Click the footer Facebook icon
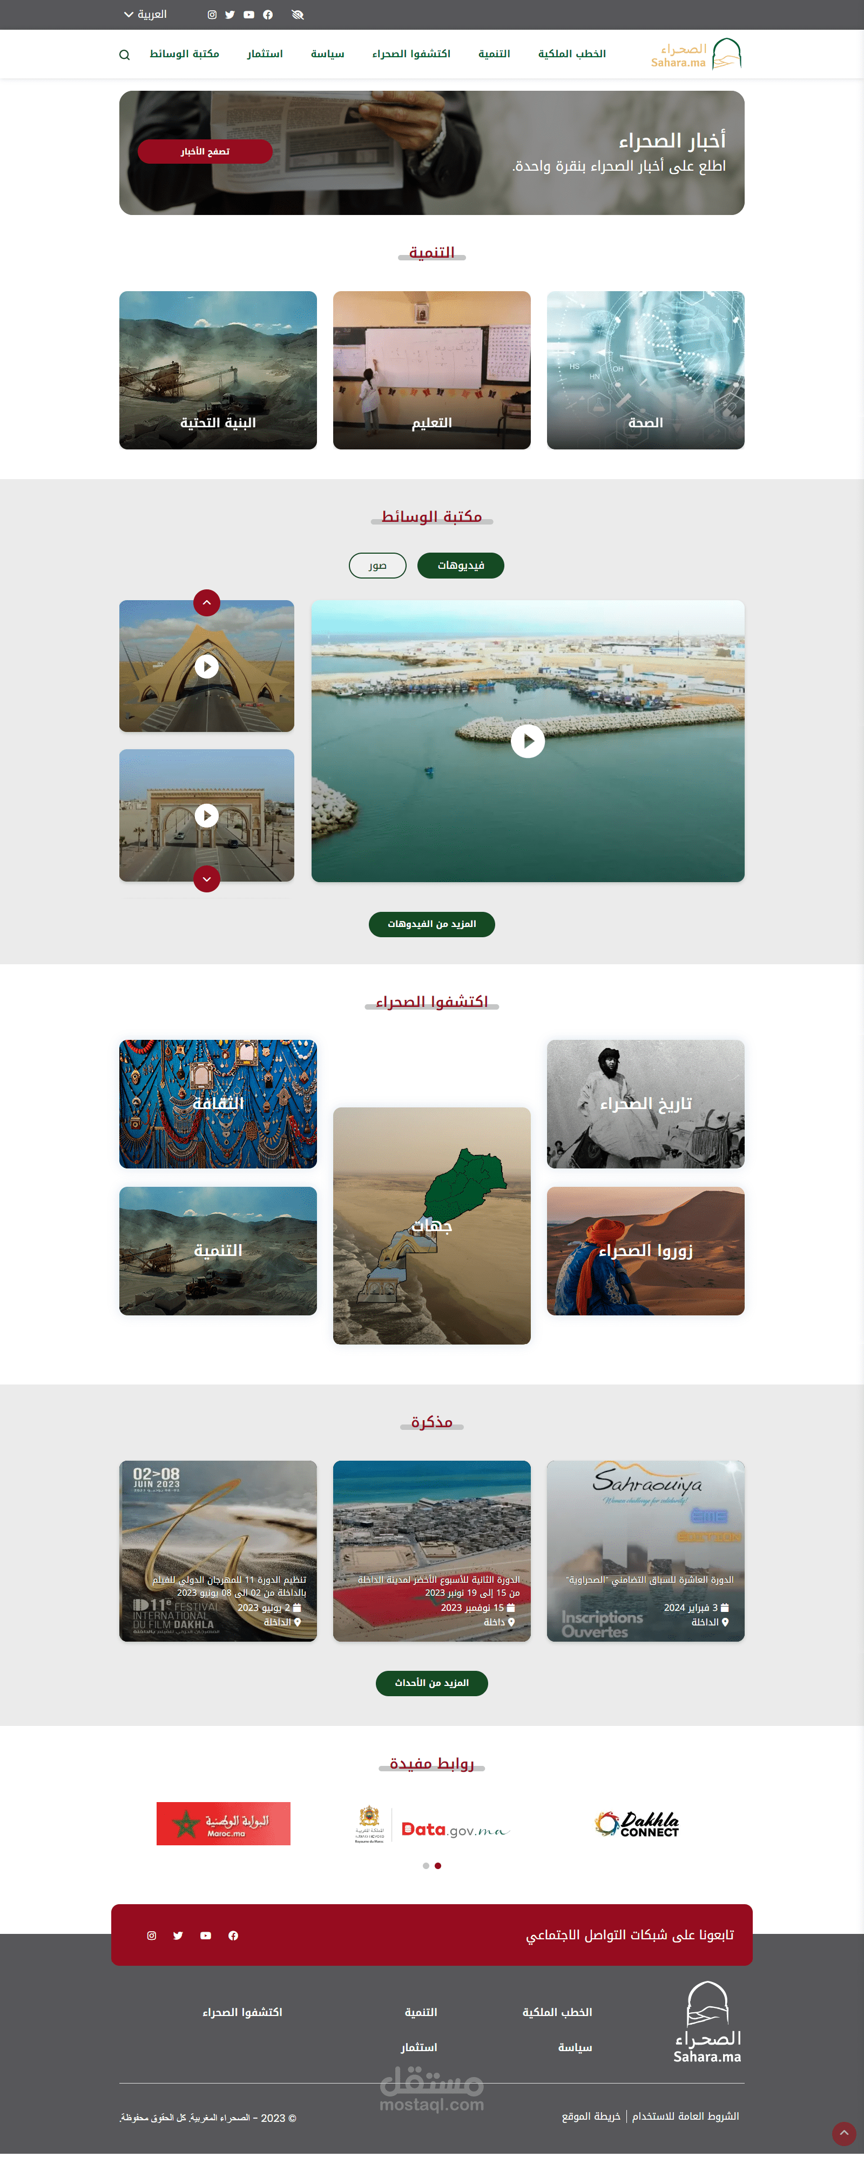864x2157 pixels. [x=234, y=1934]
